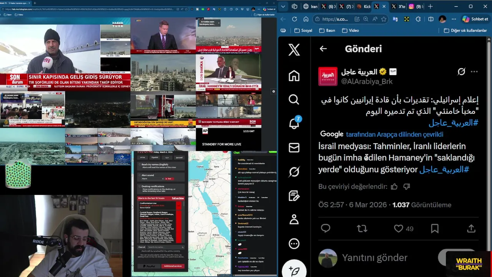492x277 pixels.
Task: Rate the translation thumbs up
Action: [394, 187]
